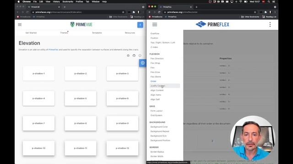This screenshot has height=164, width=293.
Task: Open new tab in right browser window
Action: coord(196,7)
